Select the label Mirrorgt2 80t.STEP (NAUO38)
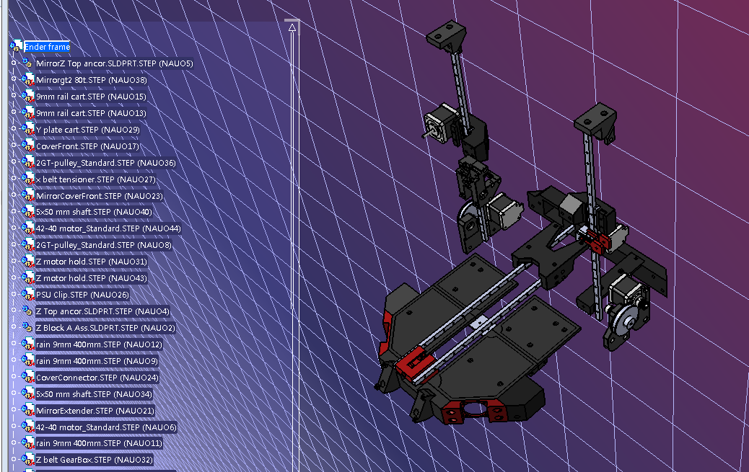This screenshot has height=472, width=749. [92, 80]
